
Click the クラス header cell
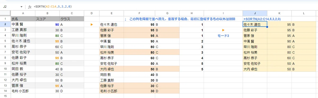click(x=72, y=19)
